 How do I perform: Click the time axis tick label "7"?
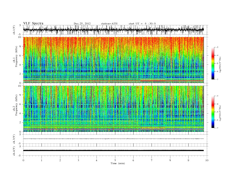click(152, 160)
